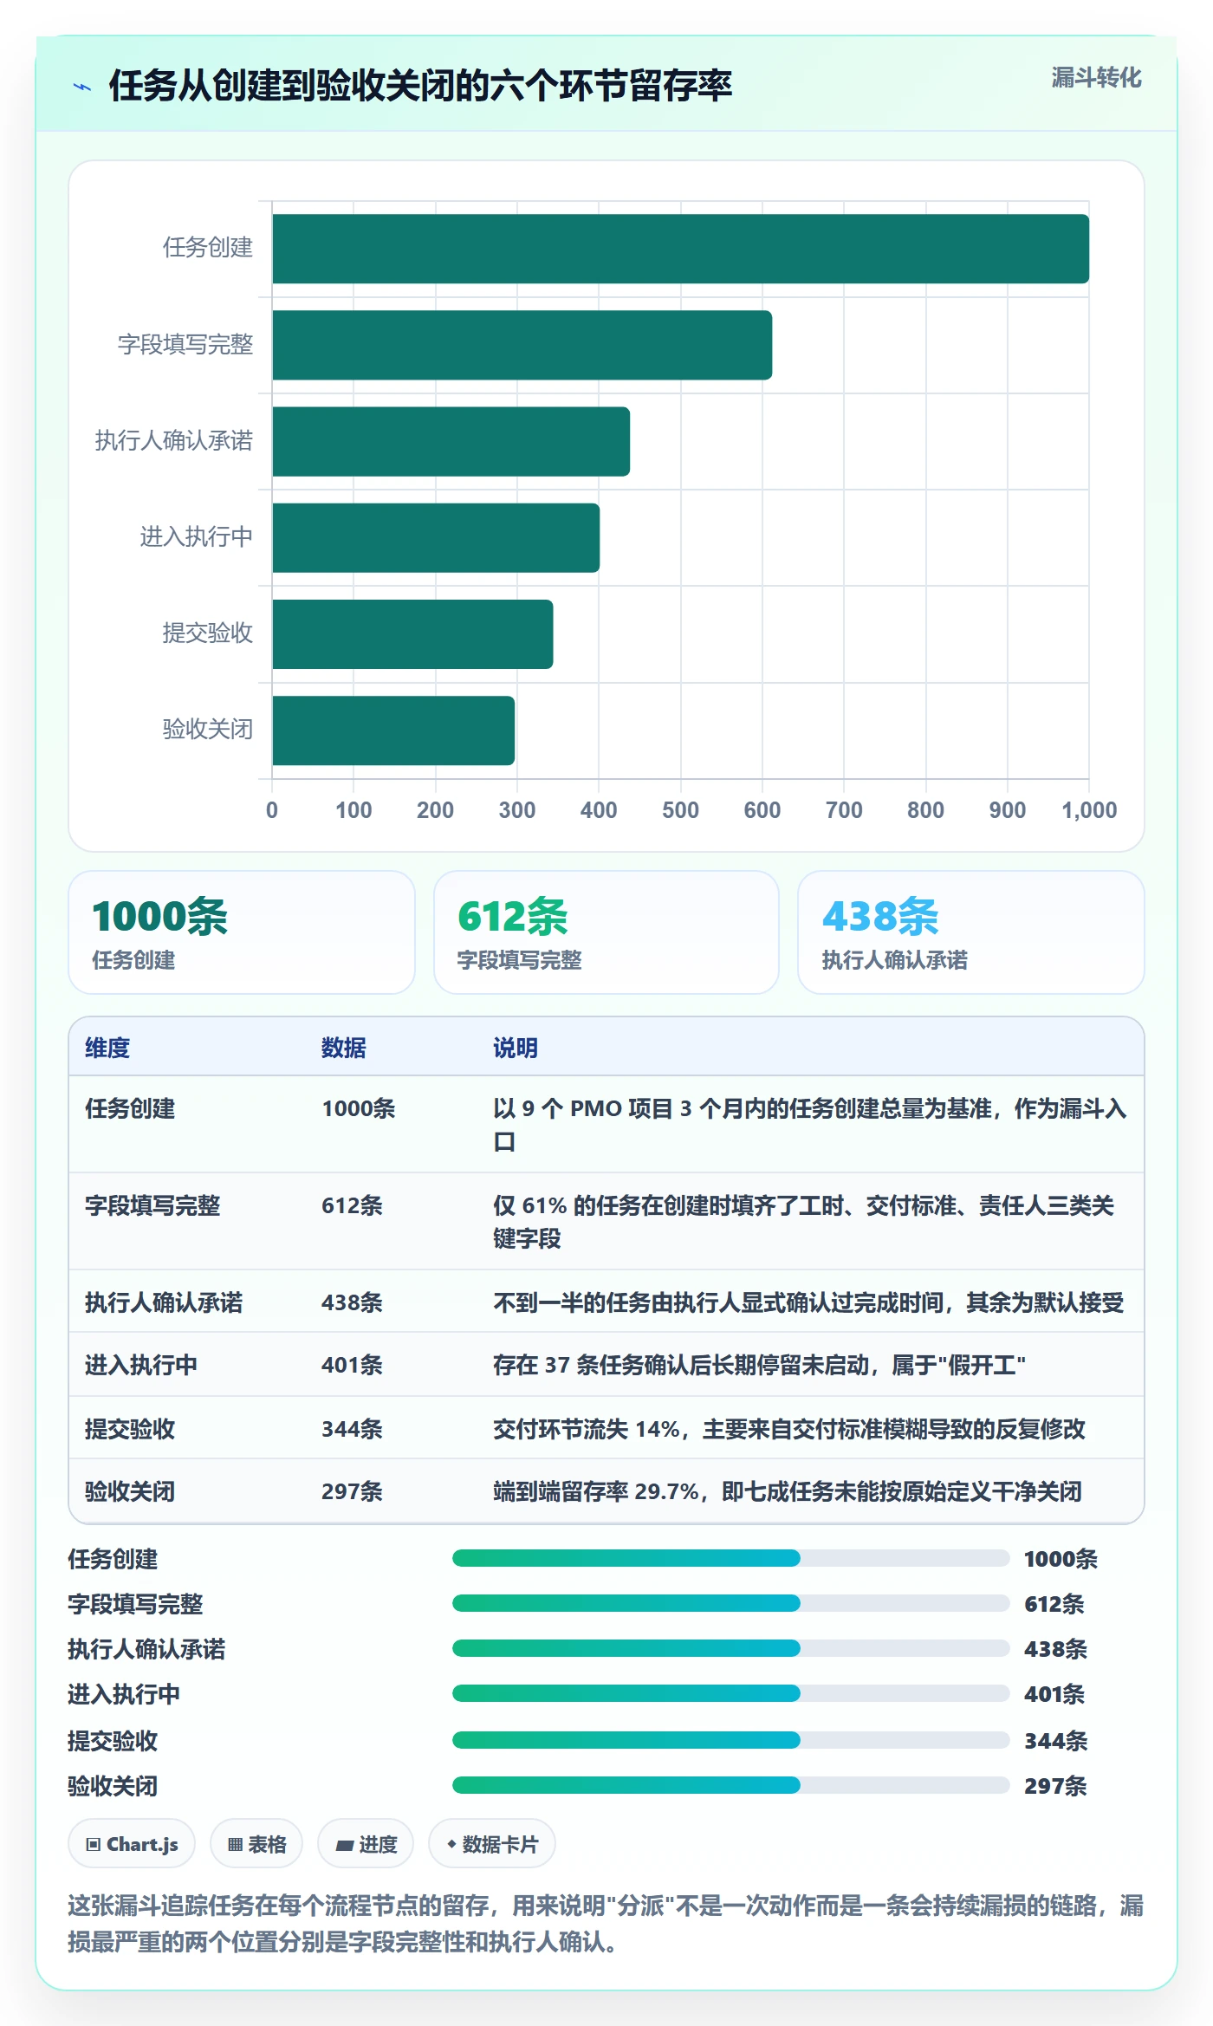Viewport: 1213px width, 2026px height.
Task: Open the 1000条 任务创建 stat card
Action: click(242, 932)
